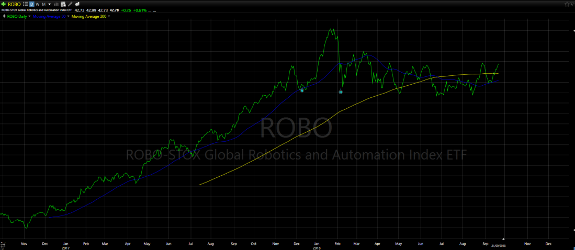The image size is (575, 250).
Task: Click the high price 42.99
Action: point(91,10)
